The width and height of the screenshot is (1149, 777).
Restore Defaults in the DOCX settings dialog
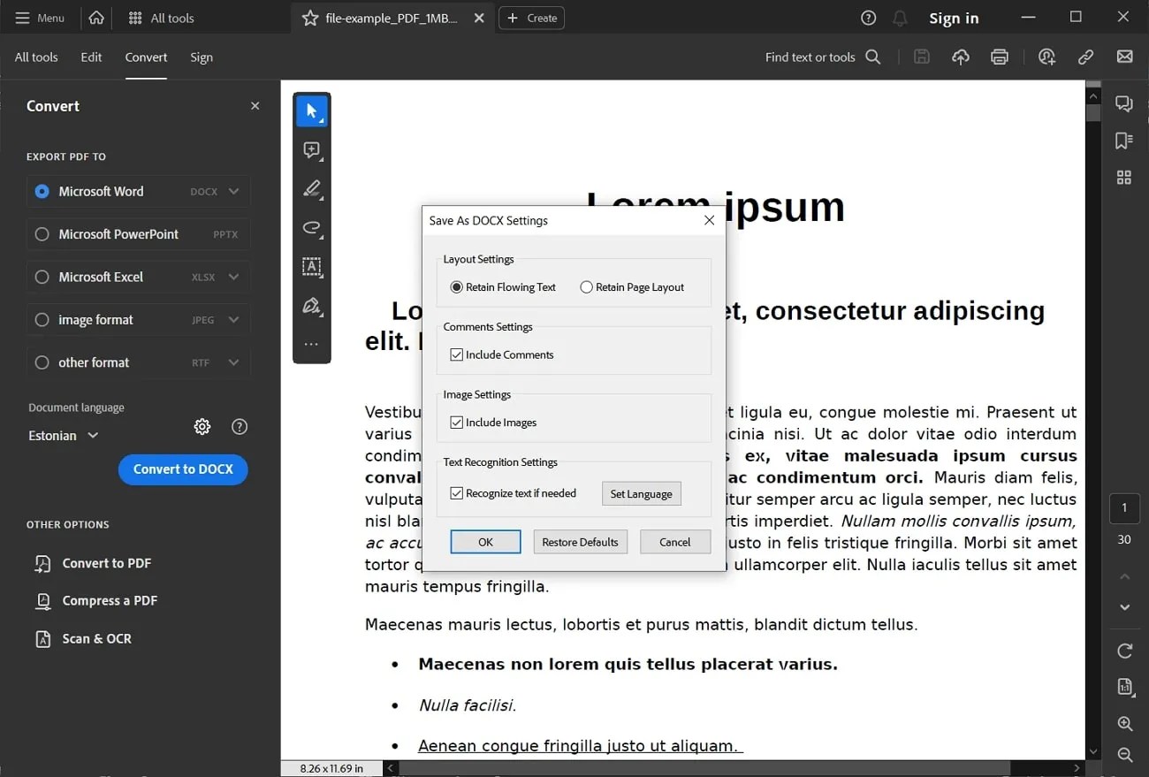(580, 541)
